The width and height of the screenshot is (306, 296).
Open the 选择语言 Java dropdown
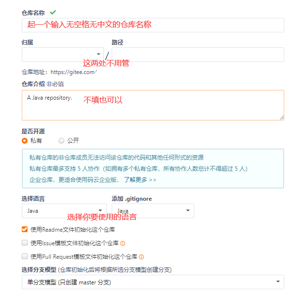(64, 211)
